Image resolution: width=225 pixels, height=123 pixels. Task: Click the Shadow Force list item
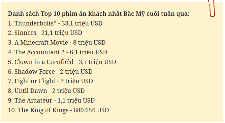click(50, 72)
